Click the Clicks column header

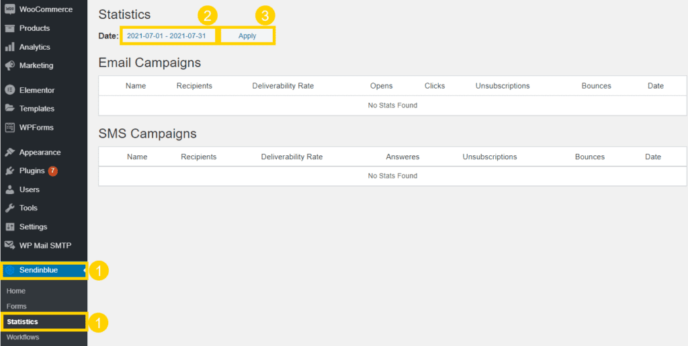[435, 86]
